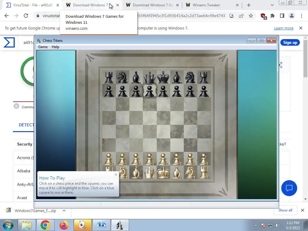Click the taskbar clock showing 1:12 PM

(x=293, y=225)
